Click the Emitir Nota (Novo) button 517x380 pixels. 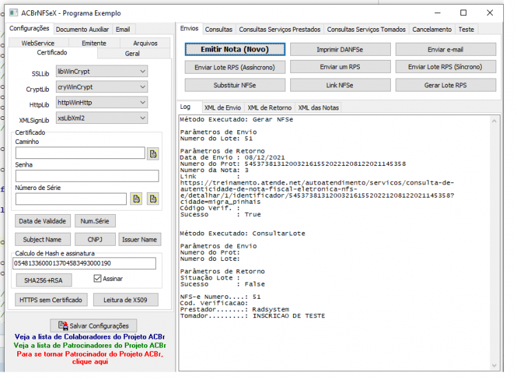[235, 50]
